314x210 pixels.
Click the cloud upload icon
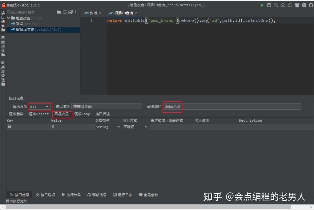[282, 5]
